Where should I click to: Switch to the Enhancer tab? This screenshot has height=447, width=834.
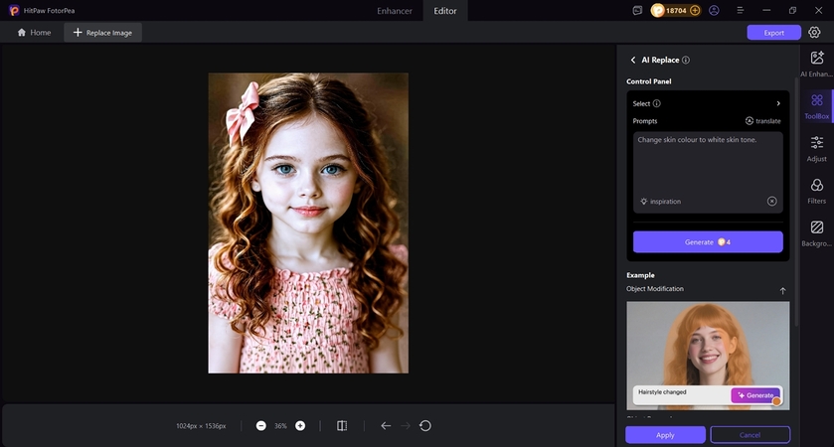click(x=395, y=10)
